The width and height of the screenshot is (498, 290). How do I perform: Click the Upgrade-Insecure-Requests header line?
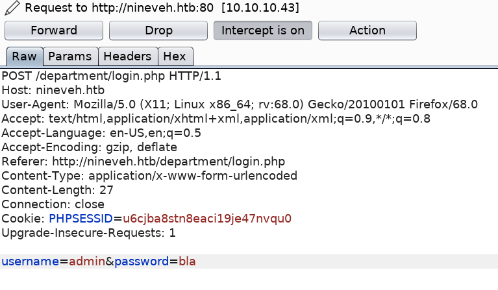[88, 233]
